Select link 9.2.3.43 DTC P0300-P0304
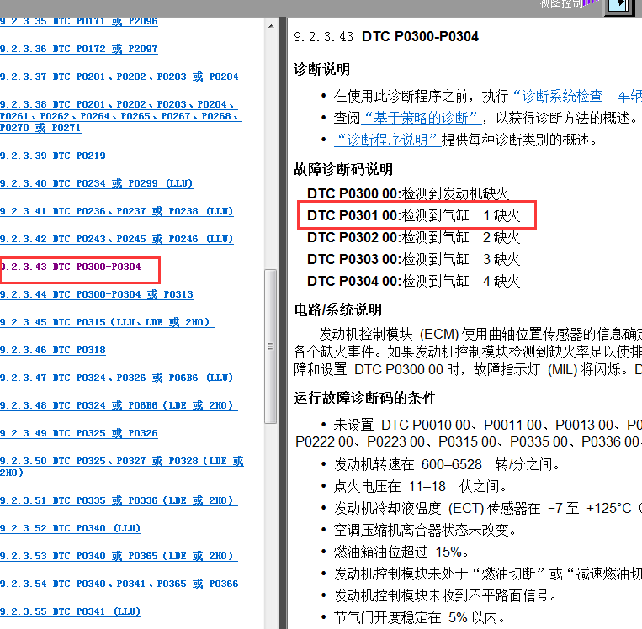Viewport: 642px width, 629px height. click(71, 267)
